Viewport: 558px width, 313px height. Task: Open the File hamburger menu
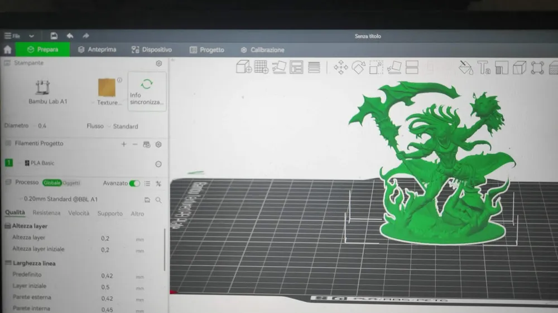(12, 36)
